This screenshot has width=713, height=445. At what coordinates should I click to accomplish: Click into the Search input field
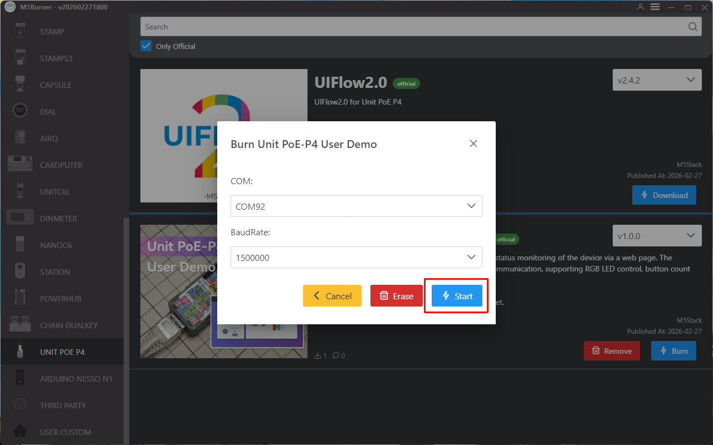click(x=412, y=27)
